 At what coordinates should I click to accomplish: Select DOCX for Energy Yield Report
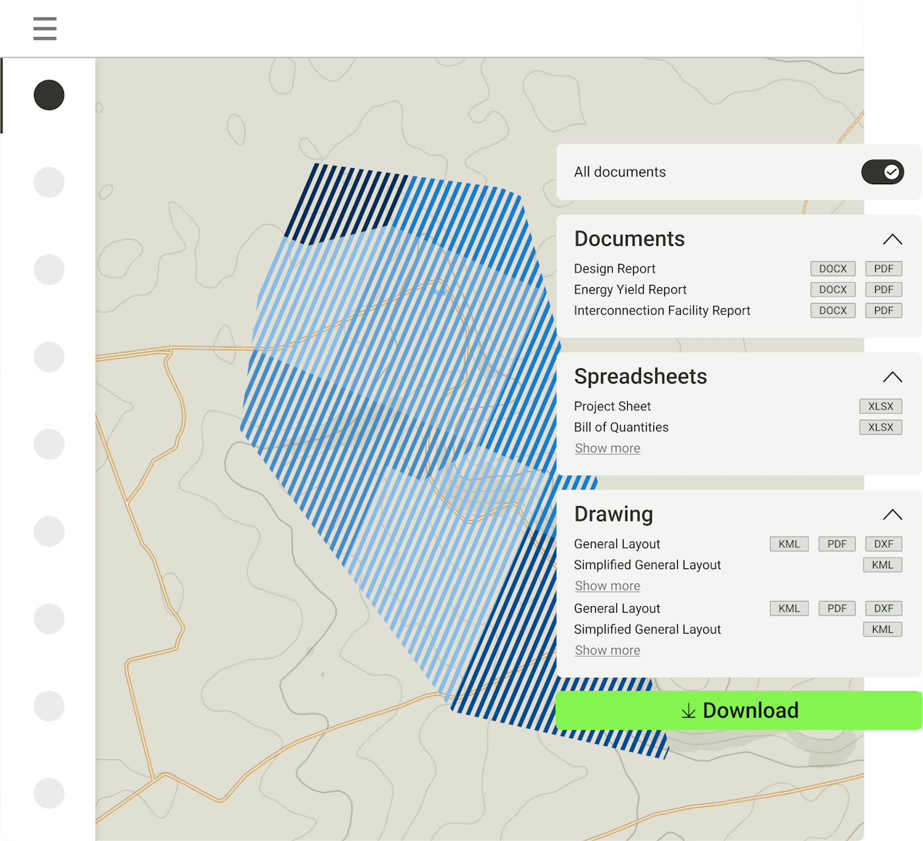(832, 290)
